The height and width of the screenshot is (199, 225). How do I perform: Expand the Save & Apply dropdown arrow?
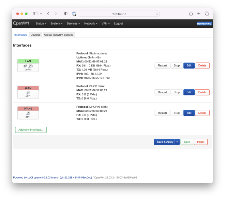[177, 142]
